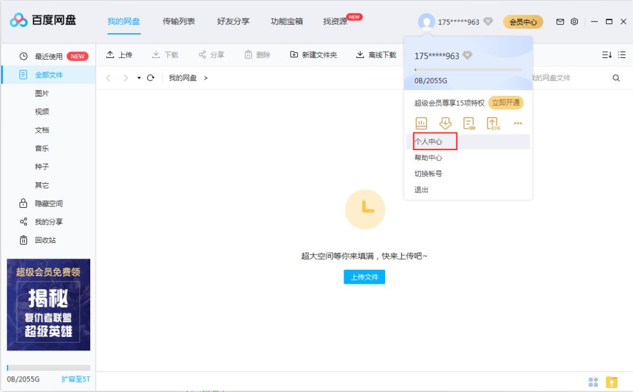Open the sort order dropdown
This screenshot has width=633, height=392.
click(607, 55)
